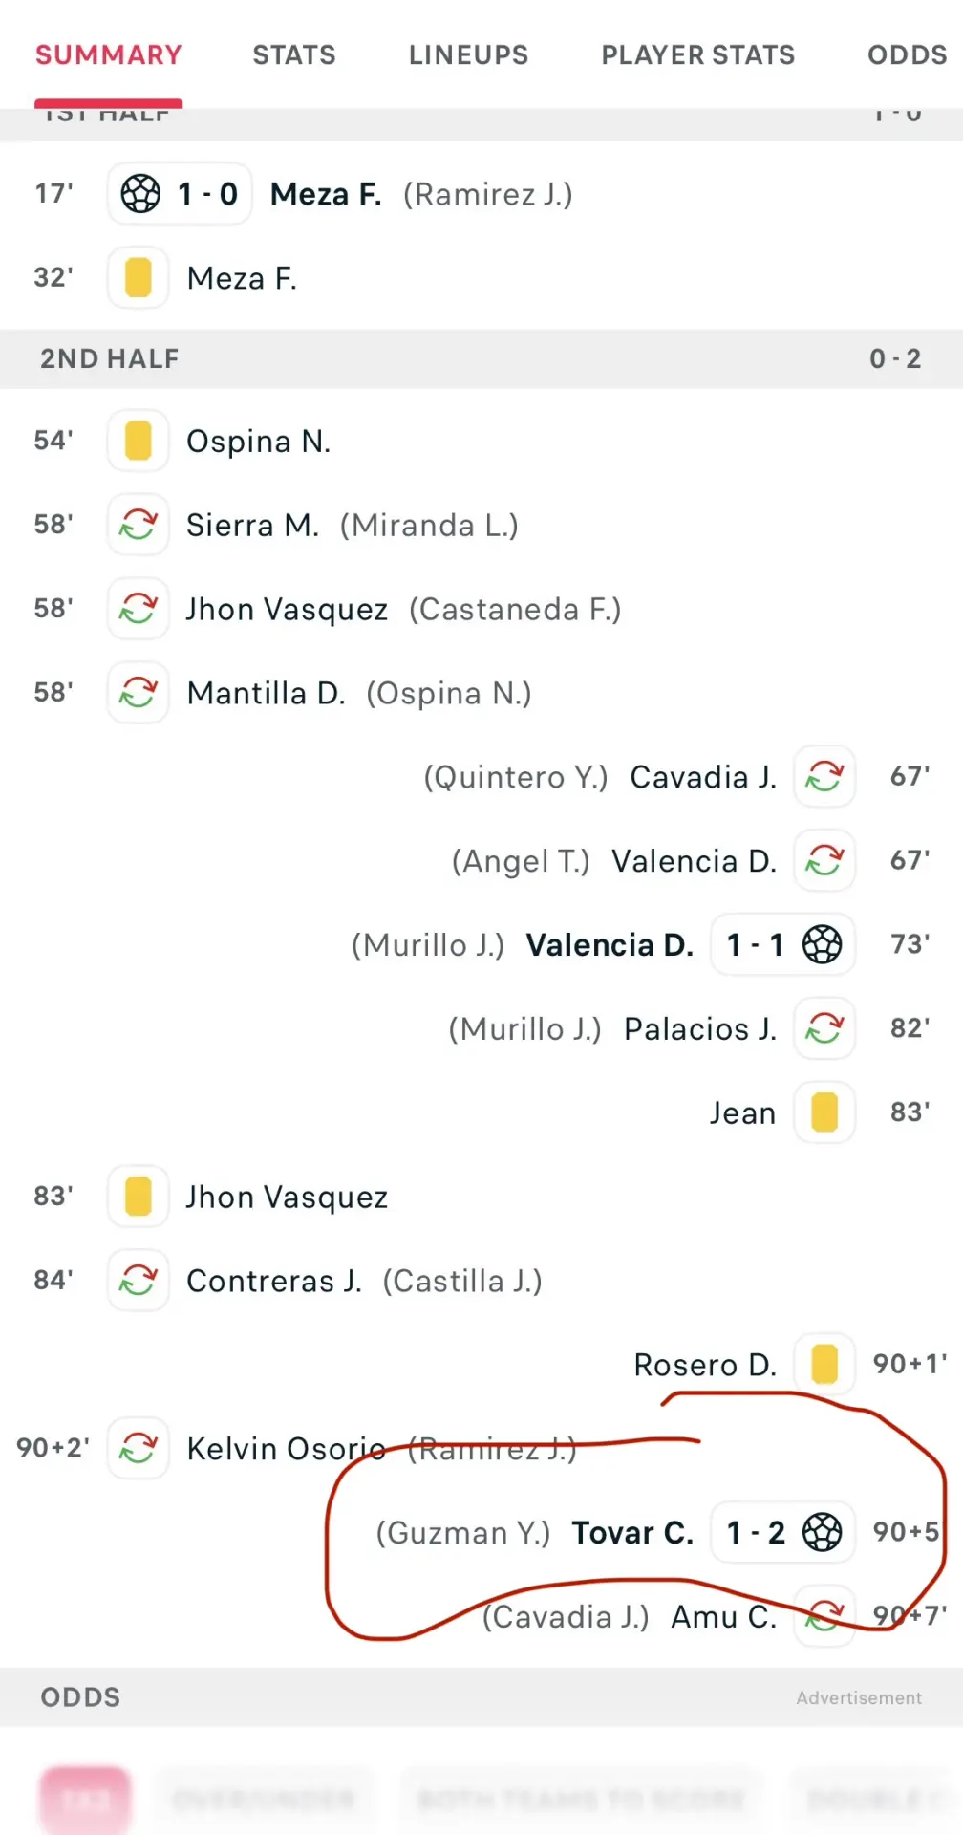Switch to the STATS tab
Screen dimensions: 963x1835
click(x=294, y=55)
